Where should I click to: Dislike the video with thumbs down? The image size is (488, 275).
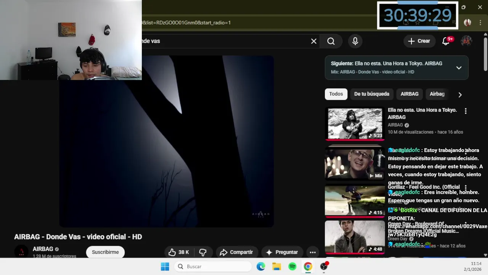(203, 252)
